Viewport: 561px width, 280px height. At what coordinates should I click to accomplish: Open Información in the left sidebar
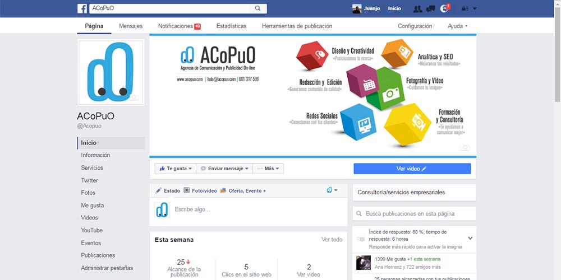pos(95,155)
